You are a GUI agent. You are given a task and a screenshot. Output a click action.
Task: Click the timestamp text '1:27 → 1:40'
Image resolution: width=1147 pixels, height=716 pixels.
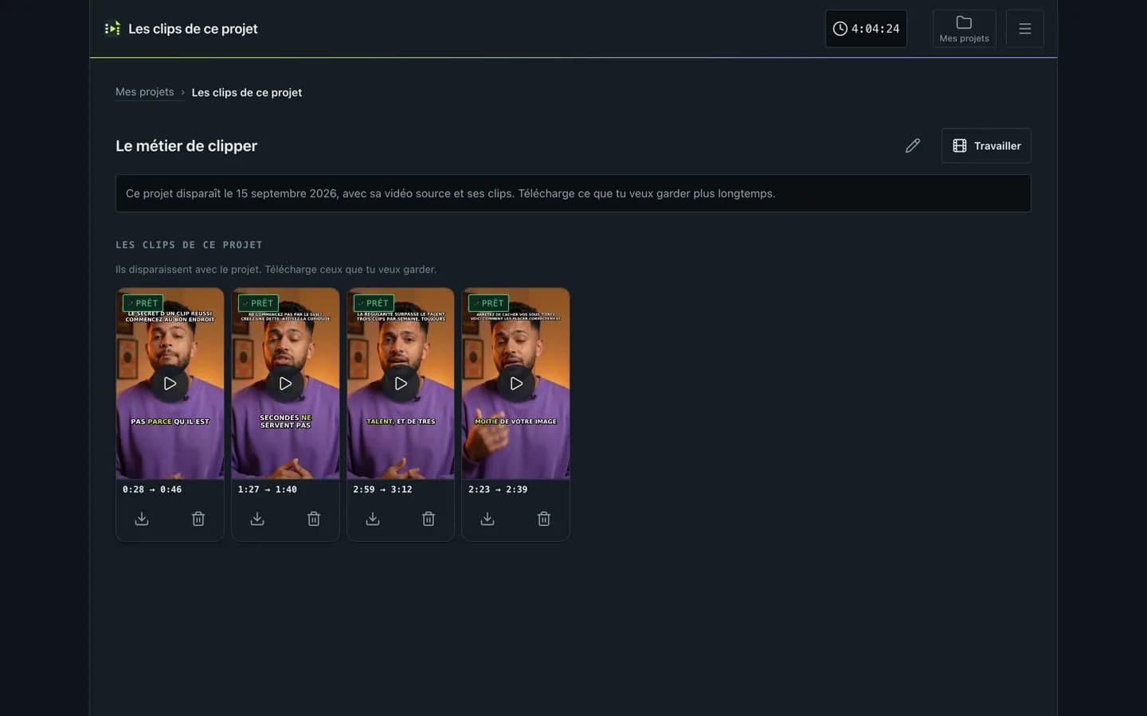267,489
